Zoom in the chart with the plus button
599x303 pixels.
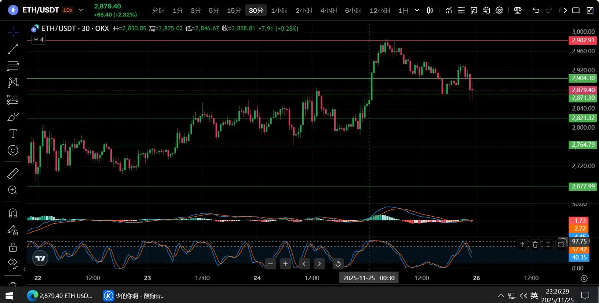[x=285, y=263]
